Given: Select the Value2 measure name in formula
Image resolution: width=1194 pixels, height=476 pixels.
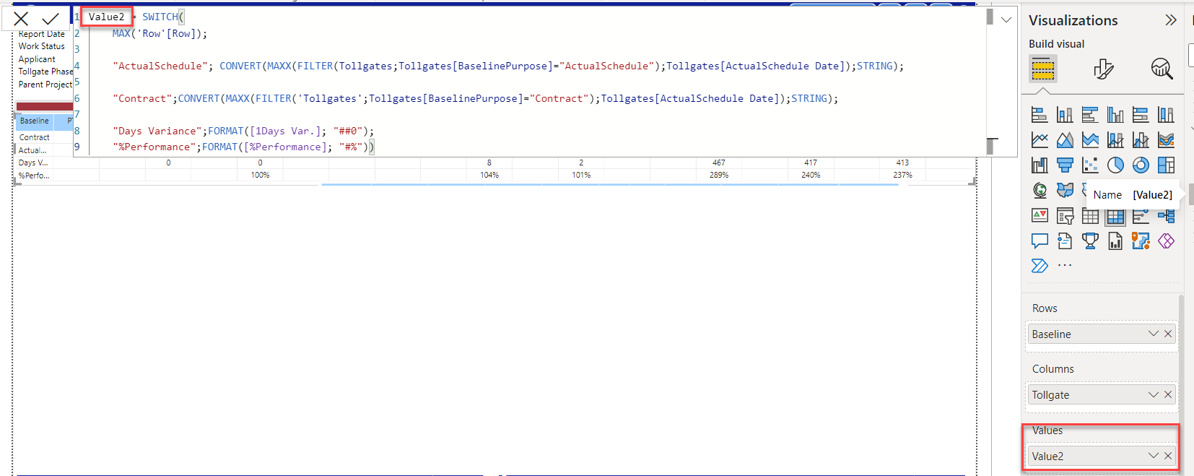Looking at the screenshot, I should (106, 17).
